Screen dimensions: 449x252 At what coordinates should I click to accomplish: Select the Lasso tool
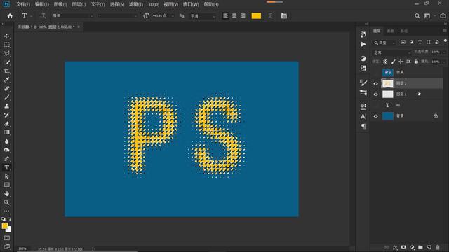point(6,54)
